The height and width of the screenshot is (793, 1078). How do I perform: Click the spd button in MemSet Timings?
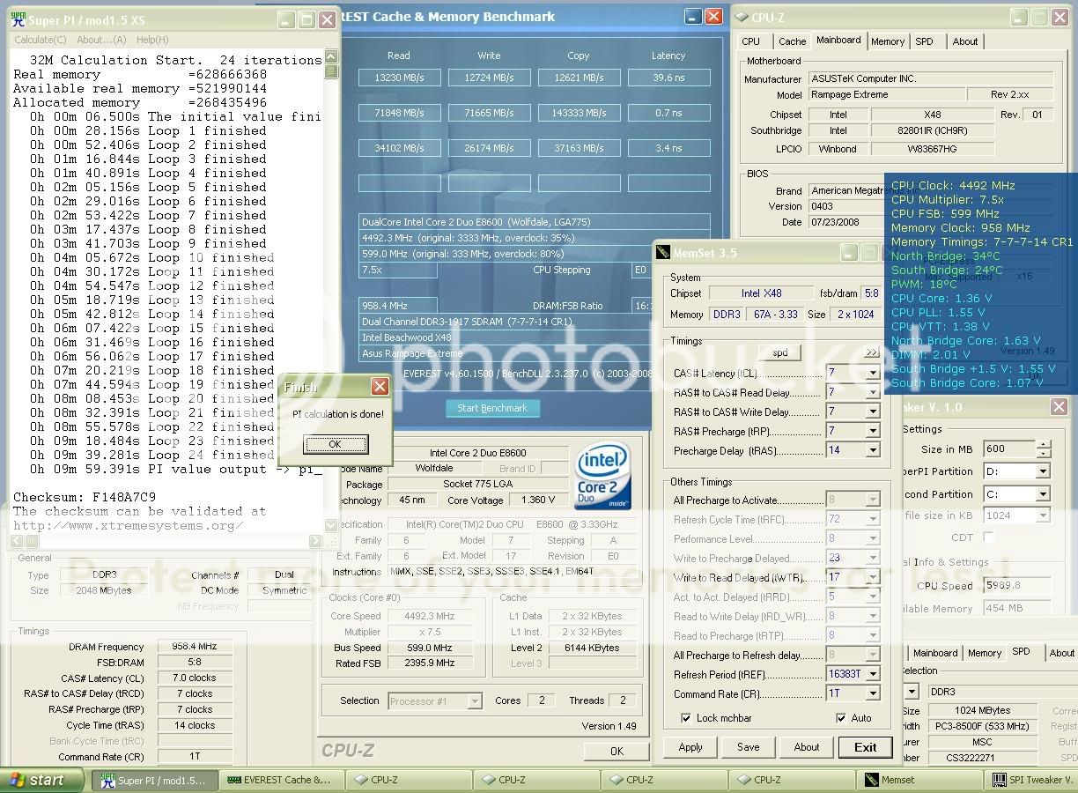(780, 352)
